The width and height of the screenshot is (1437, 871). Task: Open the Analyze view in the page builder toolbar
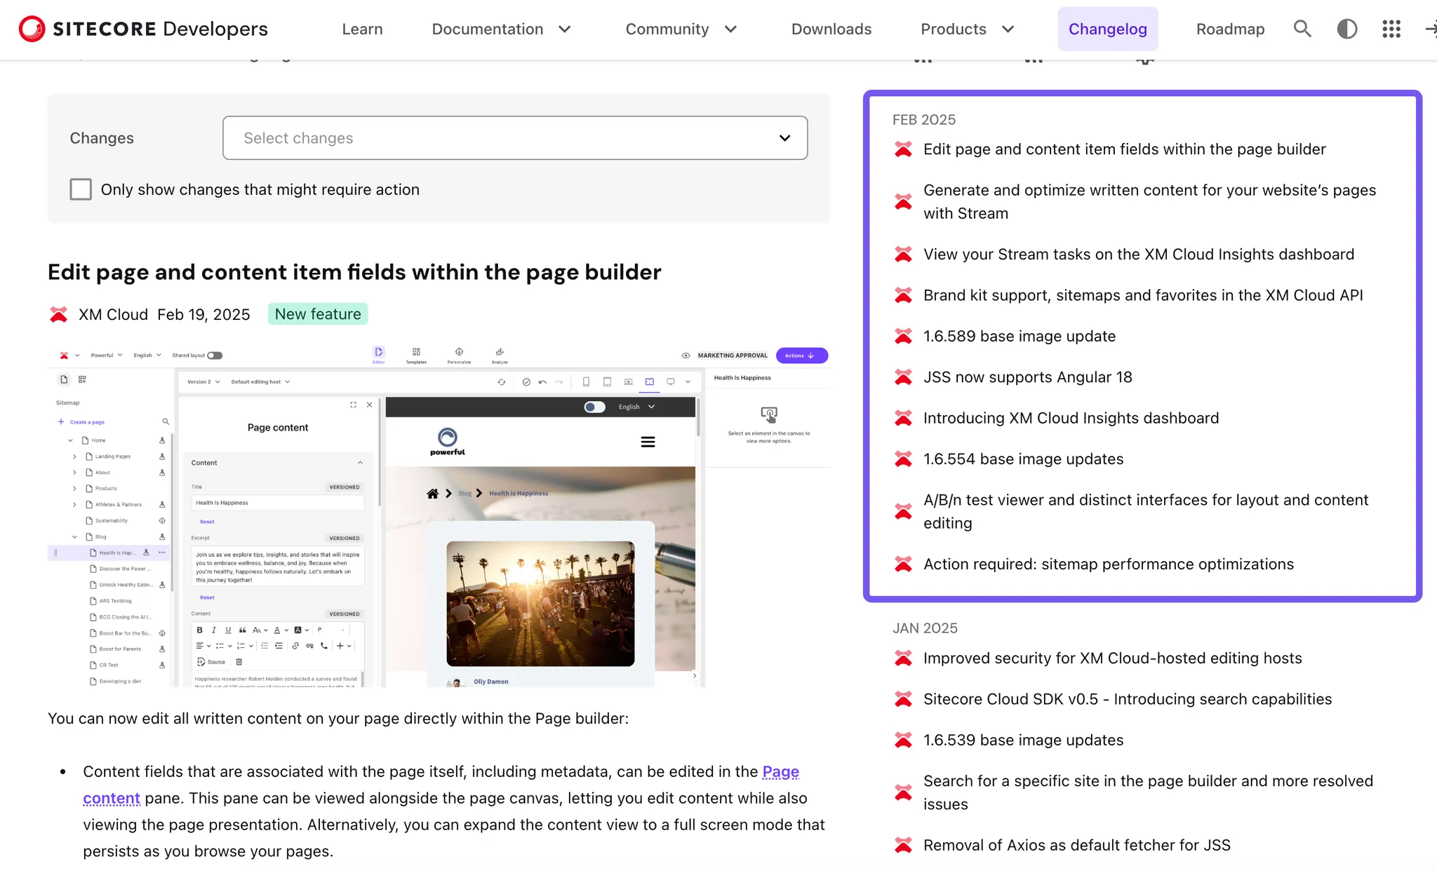coord(500,354)
